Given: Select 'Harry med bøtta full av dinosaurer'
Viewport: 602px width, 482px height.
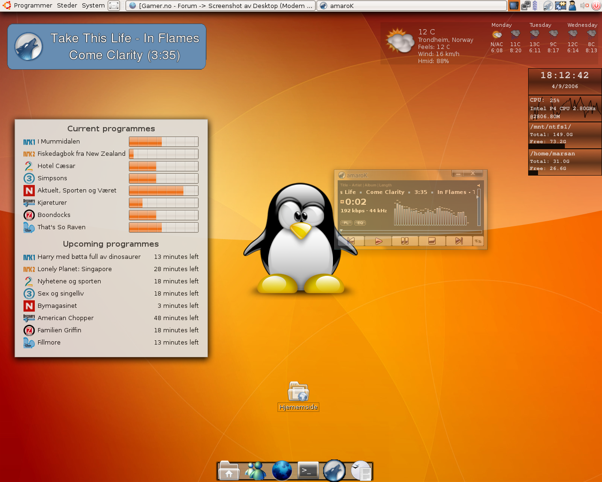Looking at the screenshot, I should tap(89, 257).
